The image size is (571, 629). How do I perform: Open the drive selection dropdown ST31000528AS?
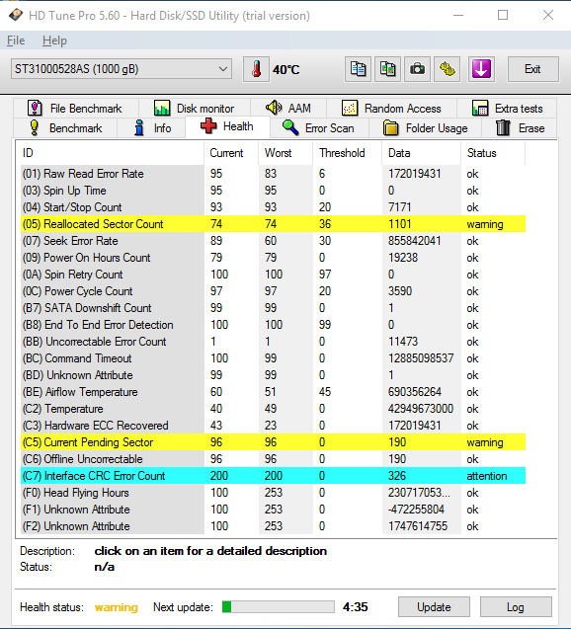(122, 69)
